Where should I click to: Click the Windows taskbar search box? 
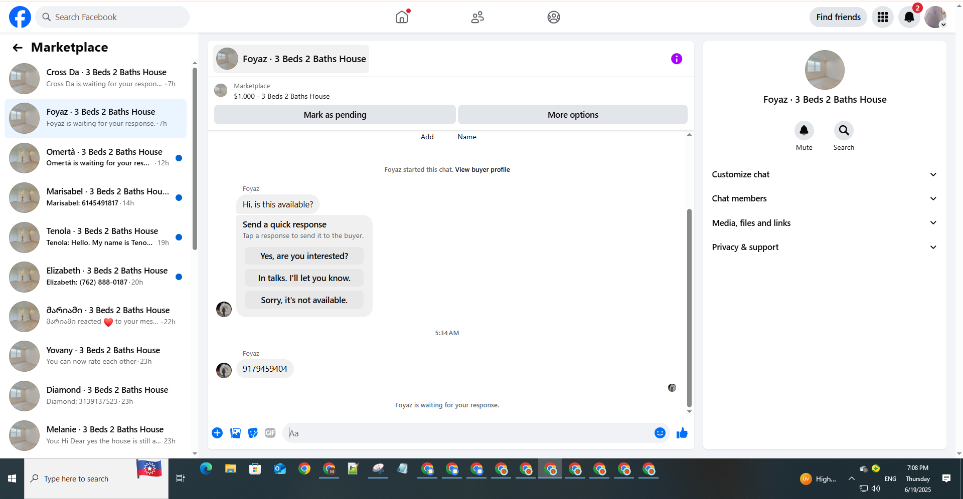click(x=96, y=478)
